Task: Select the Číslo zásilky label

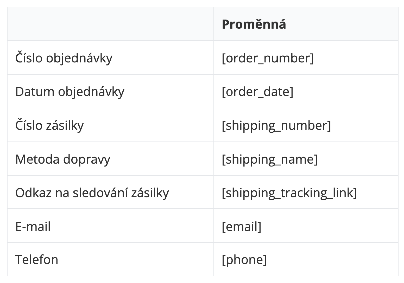Action: [49, 125]
